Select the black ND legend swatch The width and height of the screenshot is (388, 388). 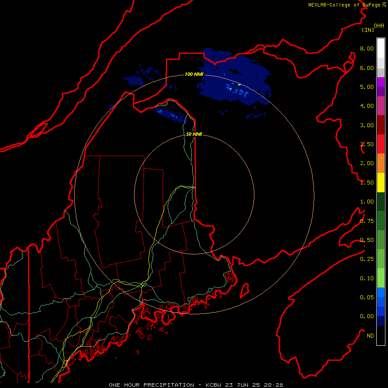point(381,335)
